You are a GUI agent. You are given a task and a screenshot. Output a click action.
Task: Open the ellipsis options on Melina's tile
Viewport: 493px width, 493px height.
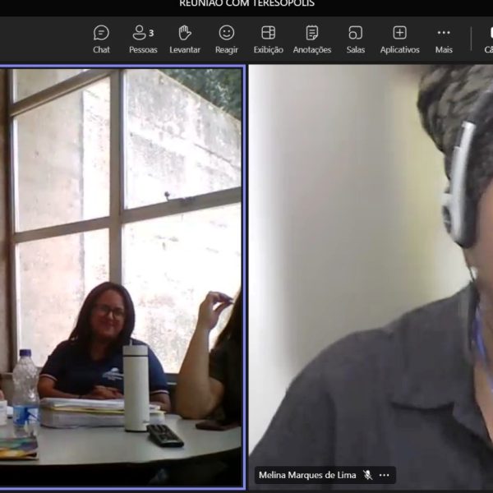[384, 475]
